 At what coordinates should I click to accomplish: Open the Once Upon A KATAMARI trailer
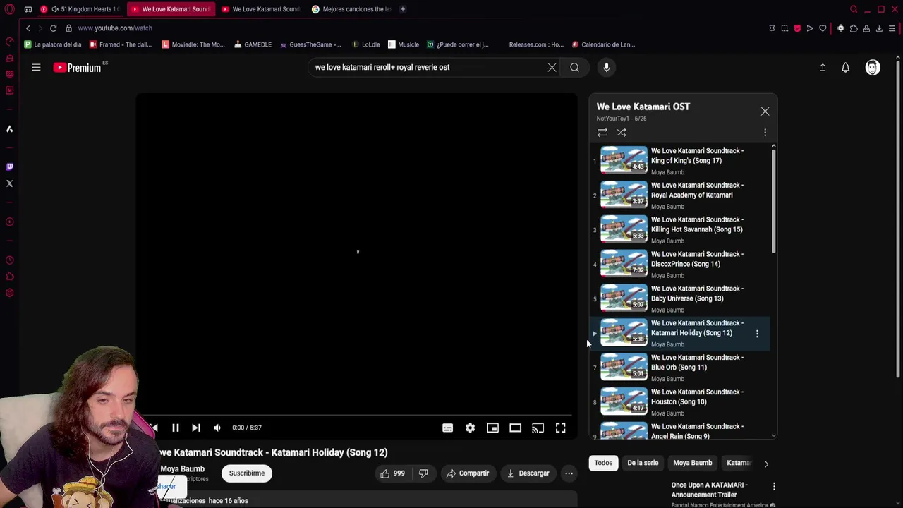click(x=709, y=490)
